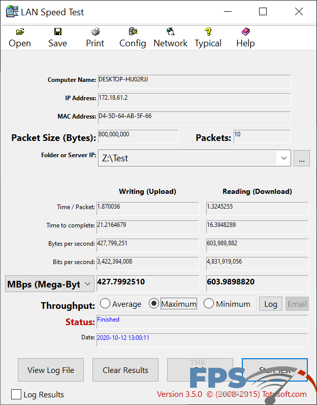Image resolution: width=317 pixels, height=405 pixels.
Task: Click the Status field showing Finished
Action: (x=203, y=322)
